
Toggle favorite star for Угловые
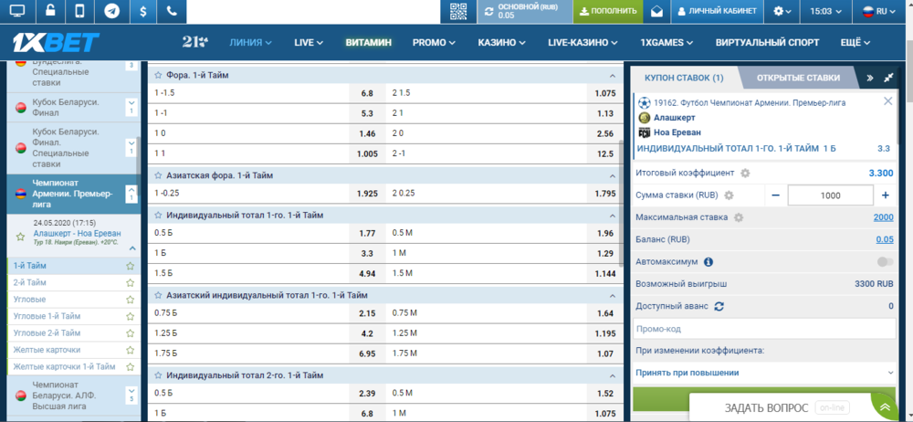(x=130, y=300)
